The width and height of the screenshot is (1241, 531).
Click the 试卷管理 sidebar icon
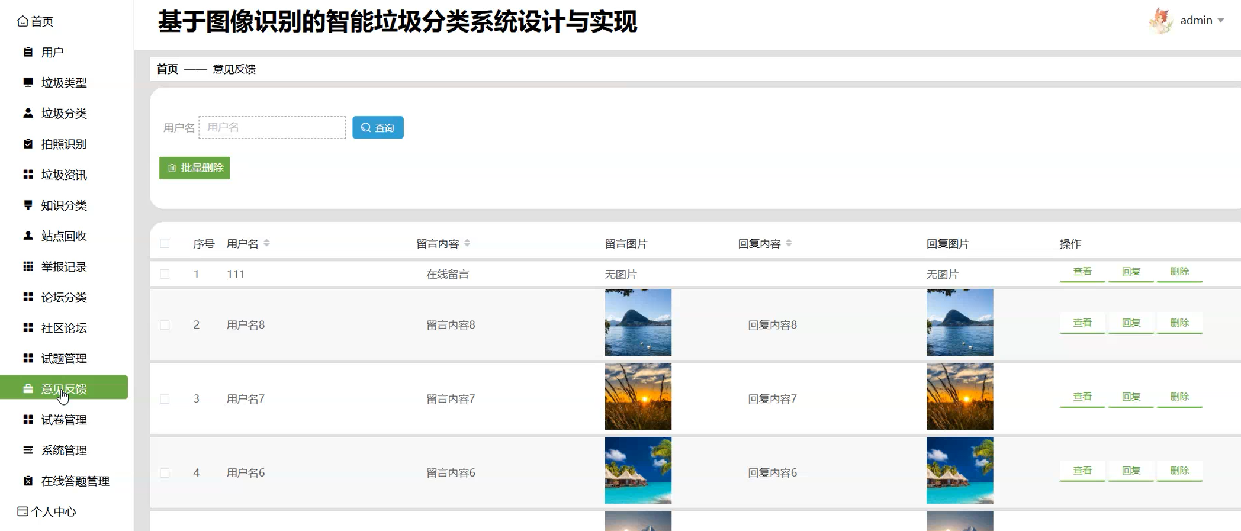pos(28,420)
